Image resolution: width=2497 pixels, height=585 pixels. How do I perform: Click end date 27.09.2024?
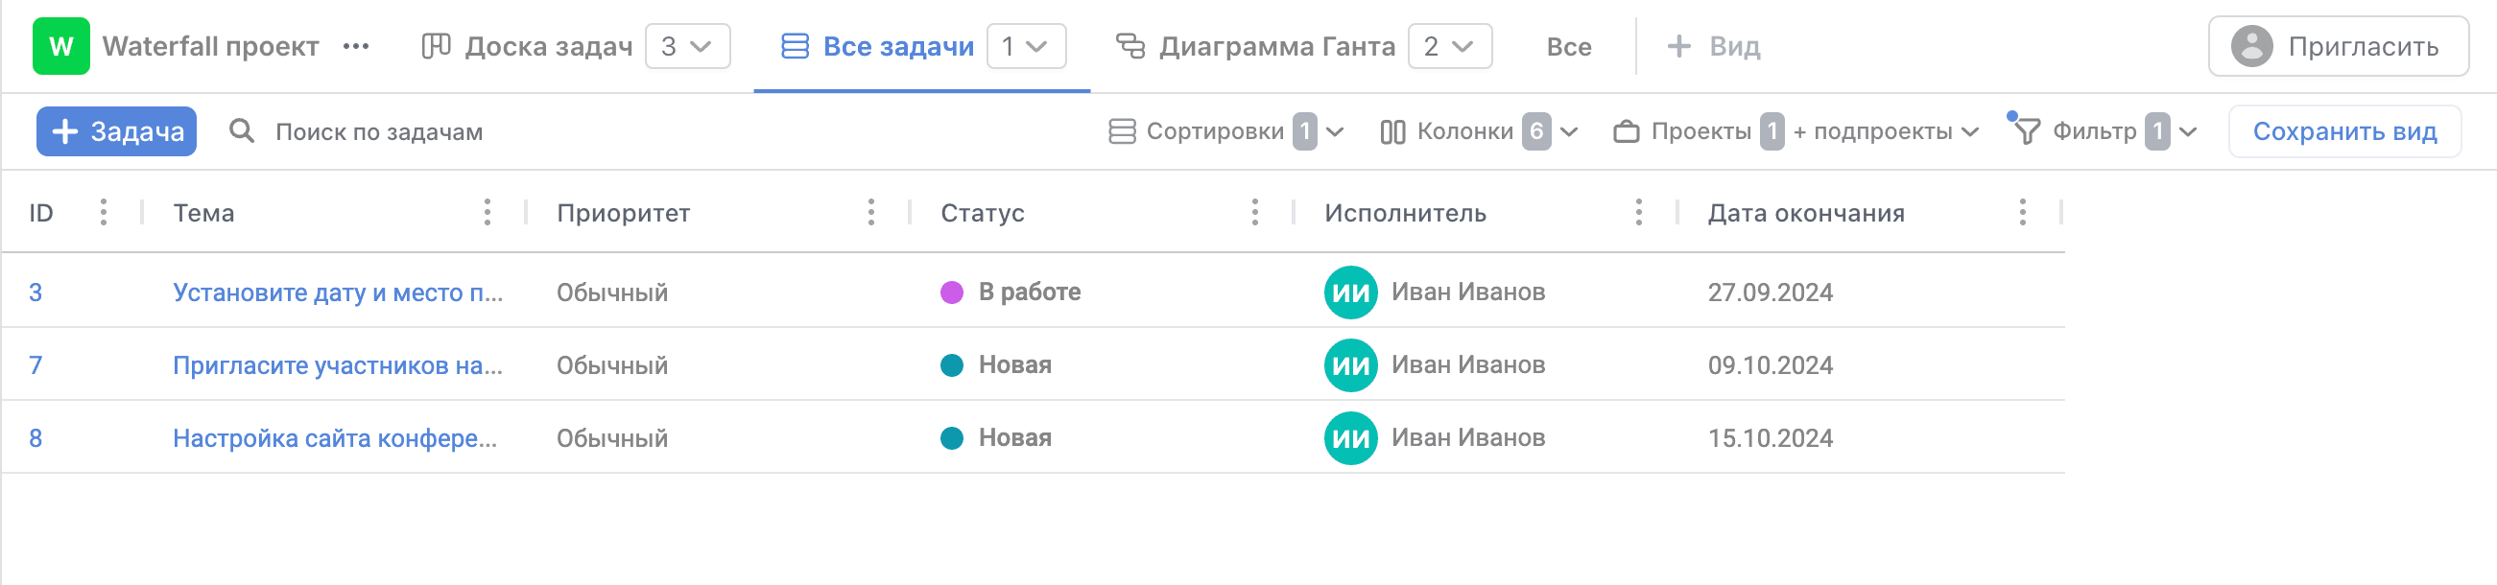coord(1770,292)
